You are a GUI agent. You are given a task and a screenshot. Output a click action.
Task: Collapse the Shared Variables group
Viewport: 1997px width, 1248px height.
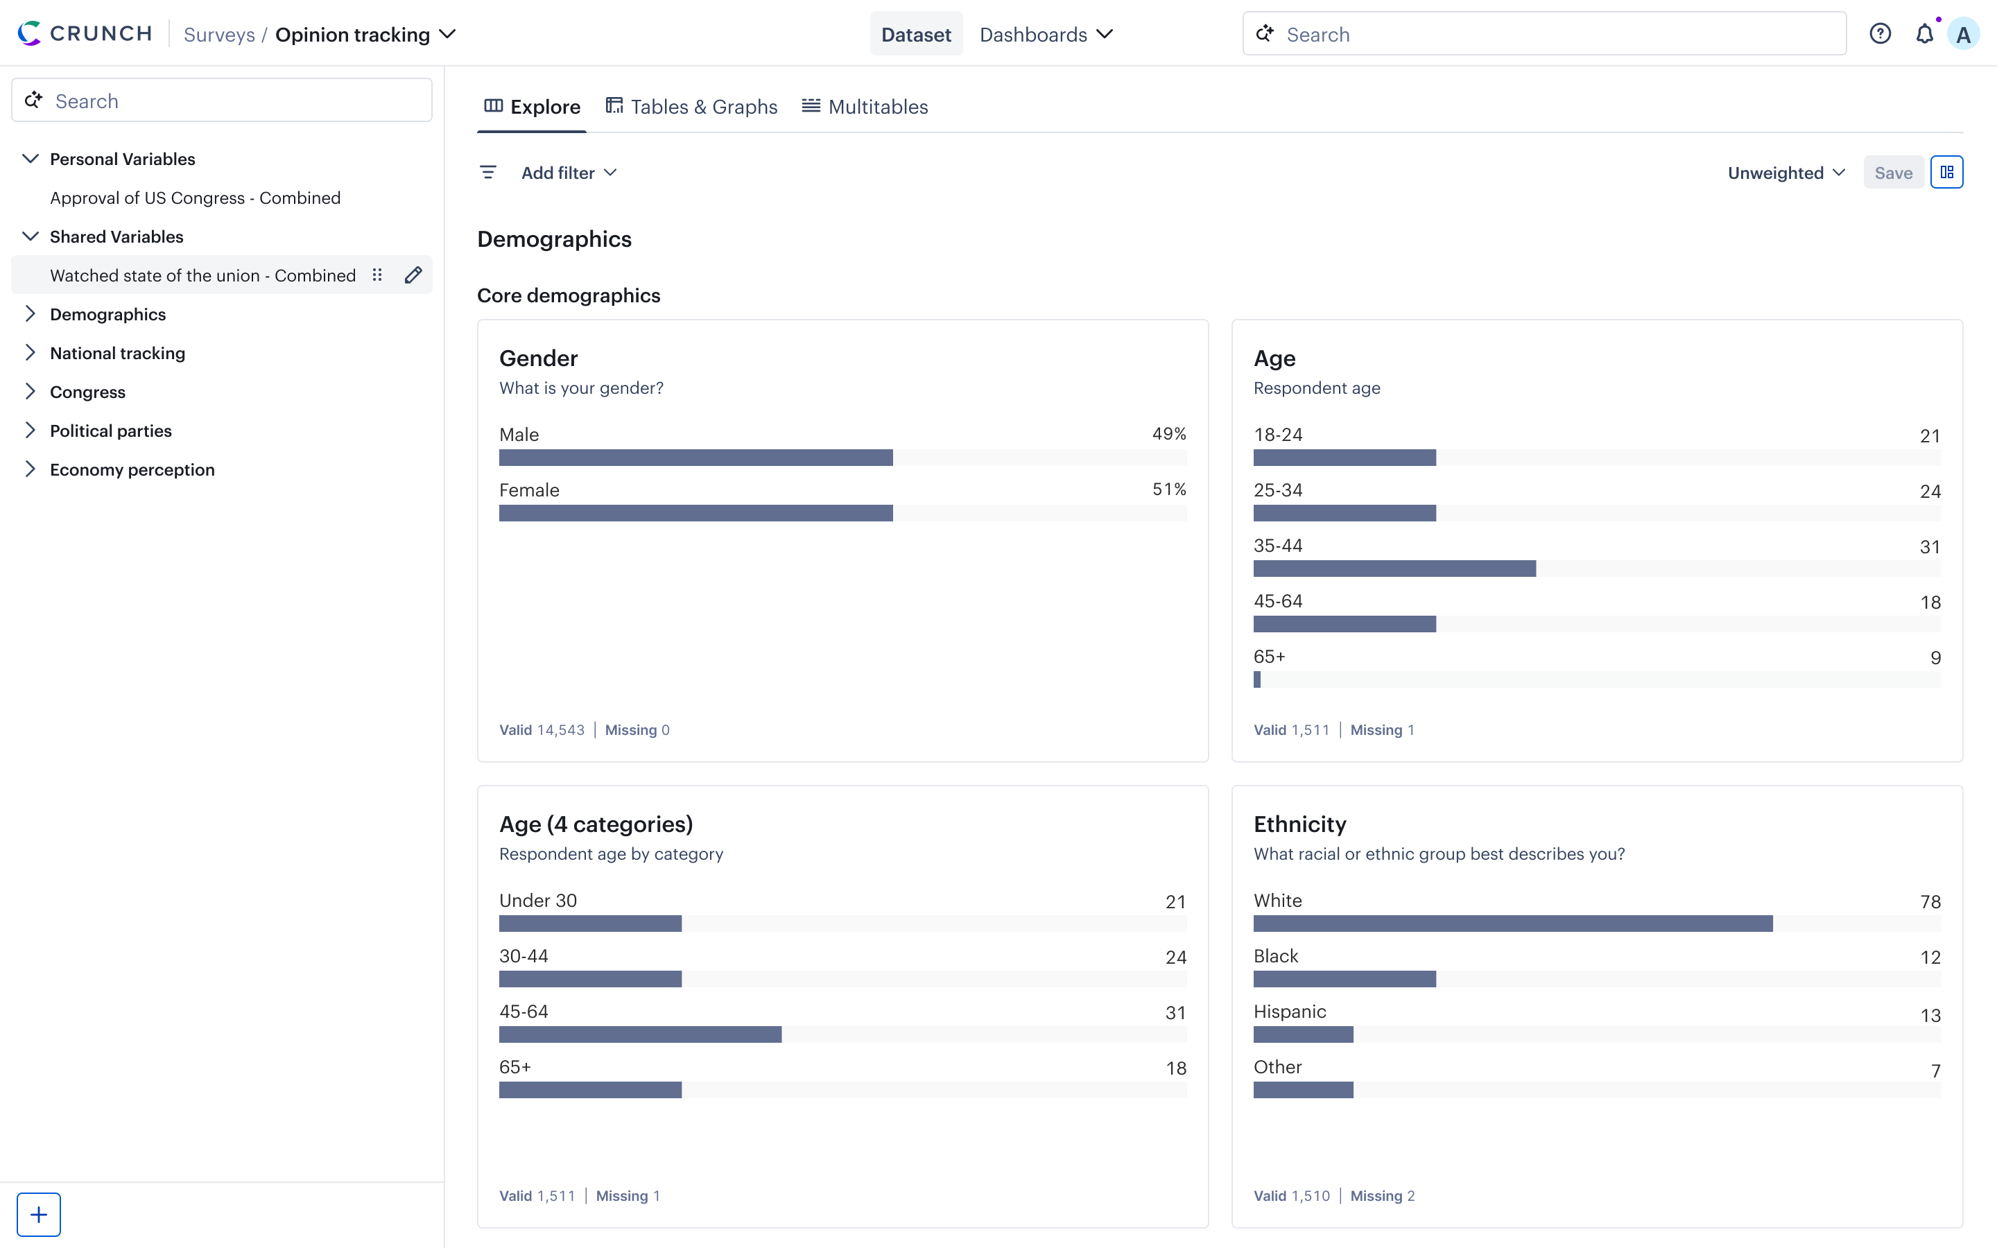[31, 236]
